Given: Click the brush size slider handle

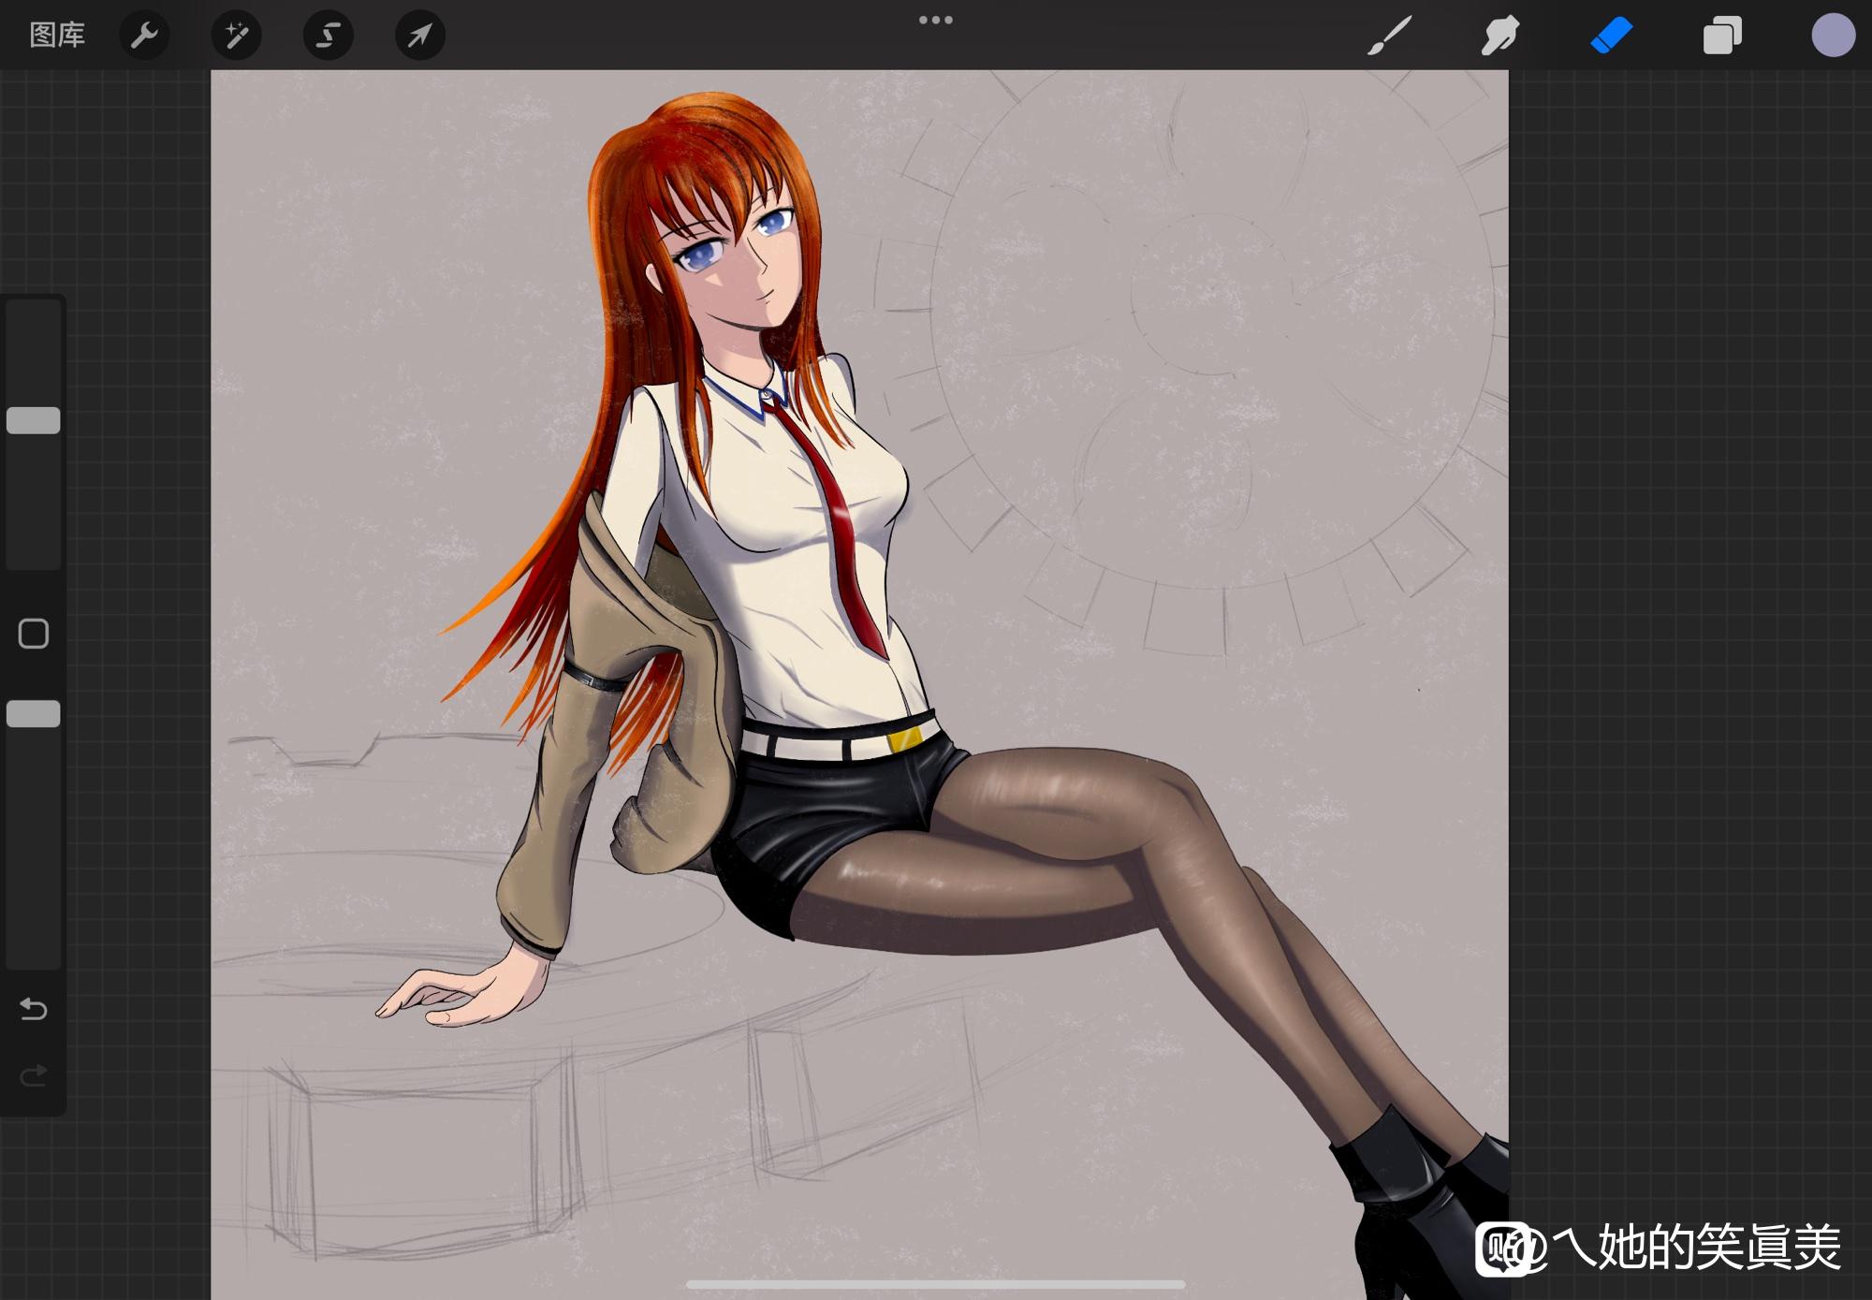Looking at the screenshot, I should coord(34,420).
